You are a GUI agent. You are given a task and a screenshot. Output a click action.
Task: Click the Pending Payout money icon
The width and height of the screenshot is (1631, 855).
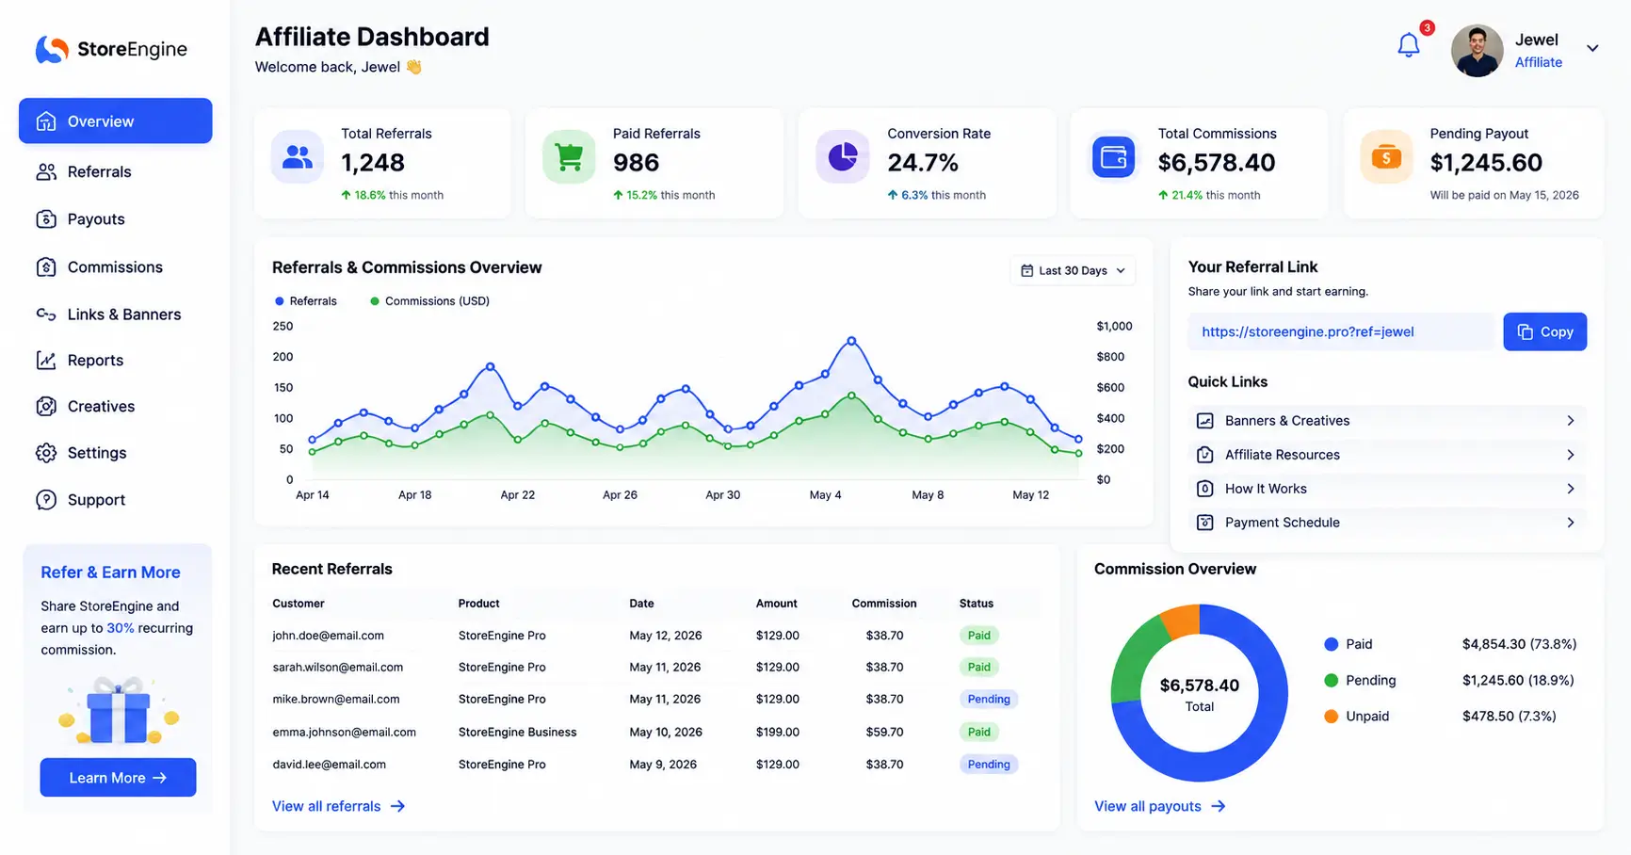1386,156
